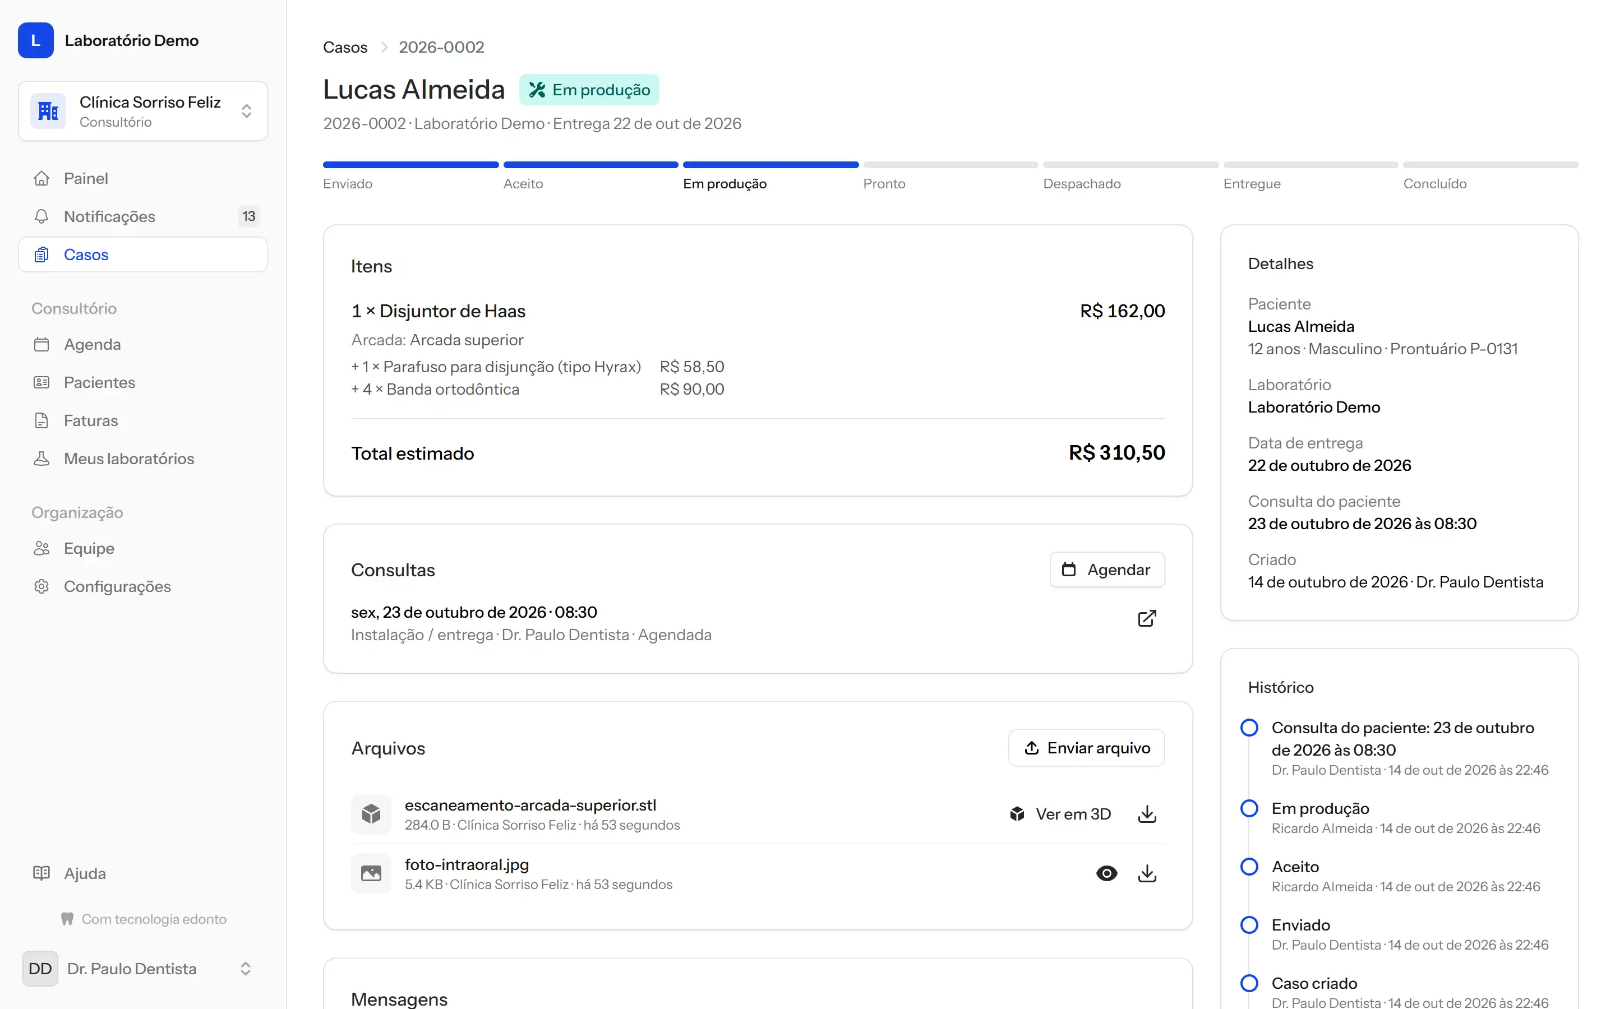
Task: Click the Meus laboratórios flask icon
Action: [41, 459]
